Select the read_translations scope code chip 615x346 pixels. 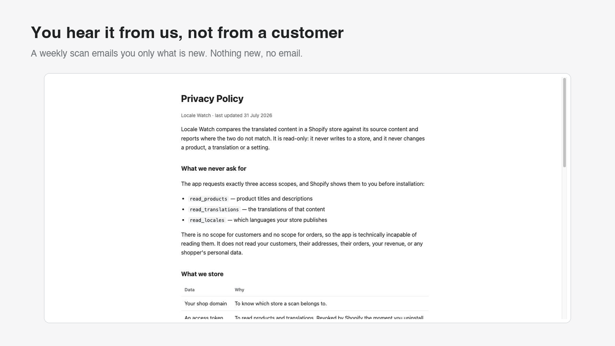pyautogui.click(x=214, y=210)
